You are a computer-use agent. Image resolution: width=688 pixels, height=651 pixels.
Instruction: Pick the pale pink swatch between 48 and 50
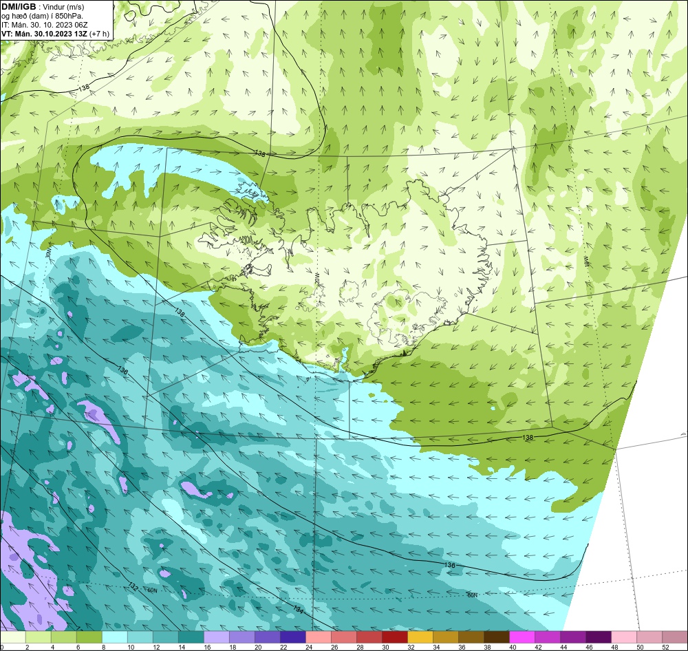tap(624, 636)
